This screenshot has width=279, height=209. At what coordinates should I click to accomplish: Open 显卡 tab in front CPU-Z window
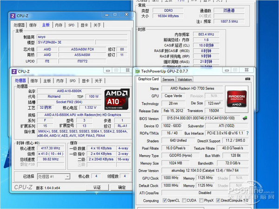(x=86, y=81)
